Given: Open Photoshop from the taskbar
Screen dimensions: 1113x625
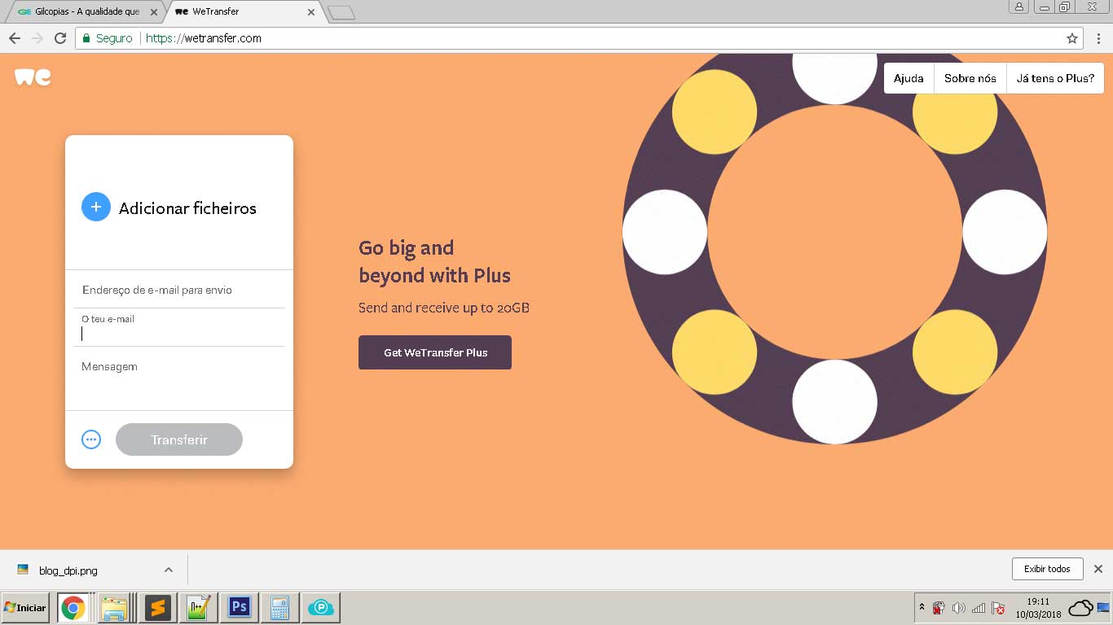Looking at the screenshot, I should click(239, 608).
